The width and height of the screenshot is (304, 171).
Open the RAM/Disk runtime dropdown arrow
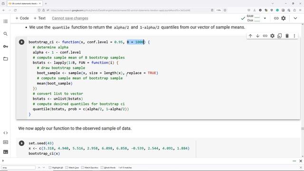(265, 18)
